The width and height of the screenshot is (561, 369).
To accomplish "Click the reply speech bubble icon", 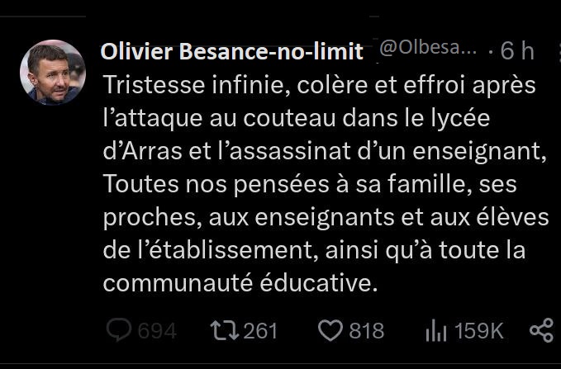I will pyautogui.click(x=119, y=331).
